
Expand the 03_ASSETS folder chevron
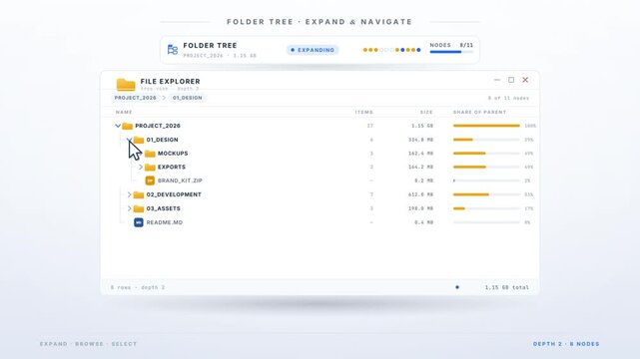pos(129,208)
